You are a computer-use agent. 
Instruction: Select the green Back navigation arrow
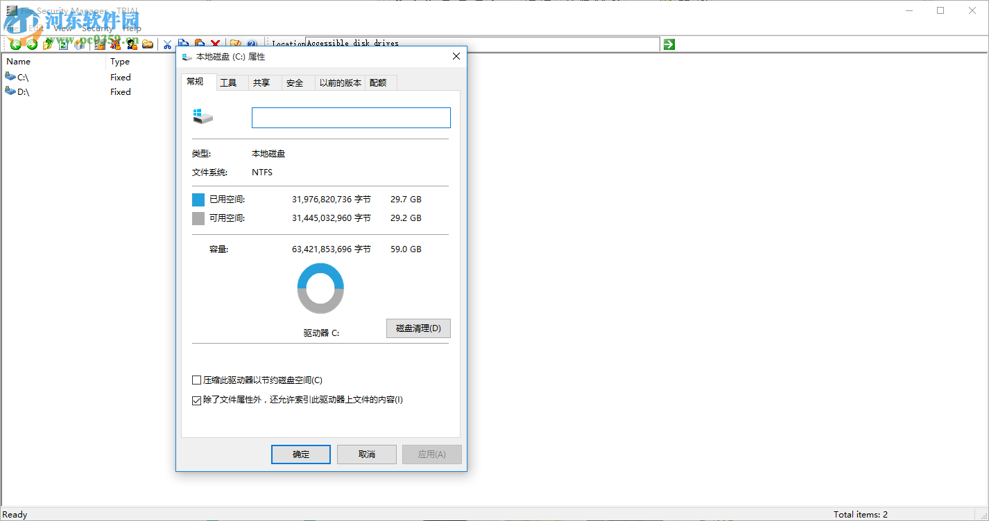[15, 44]
